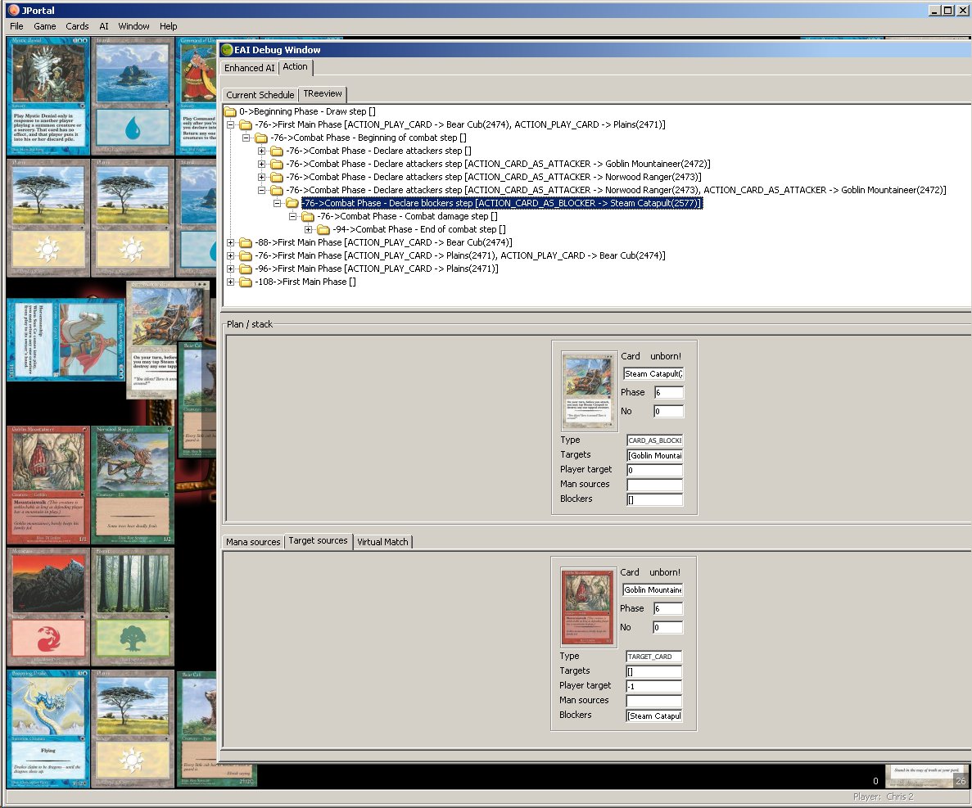Click the green Forest land card

click(133, 607)
